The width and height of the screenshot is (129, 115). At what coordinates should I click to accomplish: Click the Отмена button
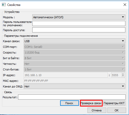[97, 110]
